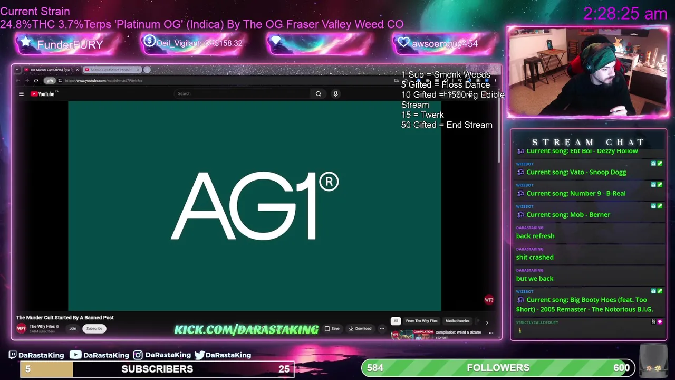
Task: Open The Why Files channel avatar
Action: coord(21,328)
